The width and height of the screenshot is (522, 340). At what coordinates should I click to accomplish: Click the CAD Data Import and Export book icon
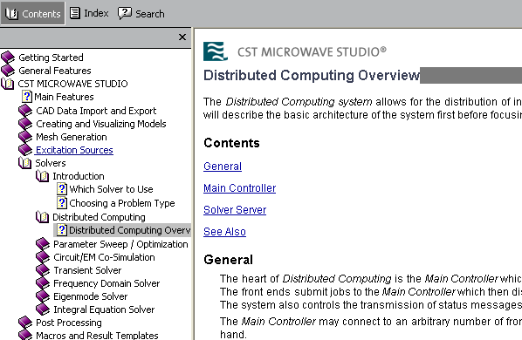click(25, 111)
